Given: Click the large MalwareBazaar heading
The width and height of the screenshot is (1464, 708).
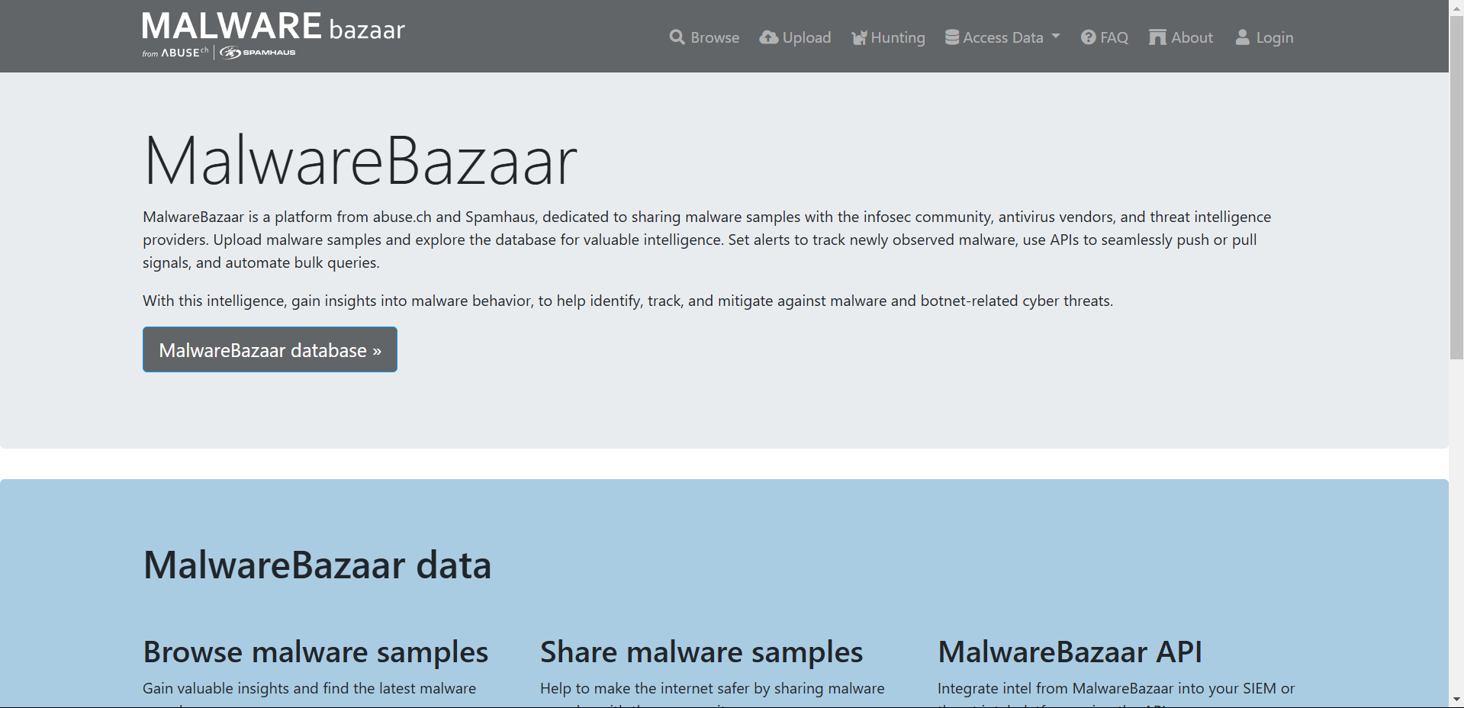Looking at the screenshot, I should click(360, 161).
